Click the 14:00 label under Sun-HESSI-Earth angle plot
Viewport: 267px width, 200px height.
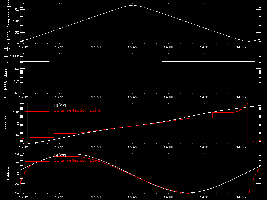click(x=169, y=47)
